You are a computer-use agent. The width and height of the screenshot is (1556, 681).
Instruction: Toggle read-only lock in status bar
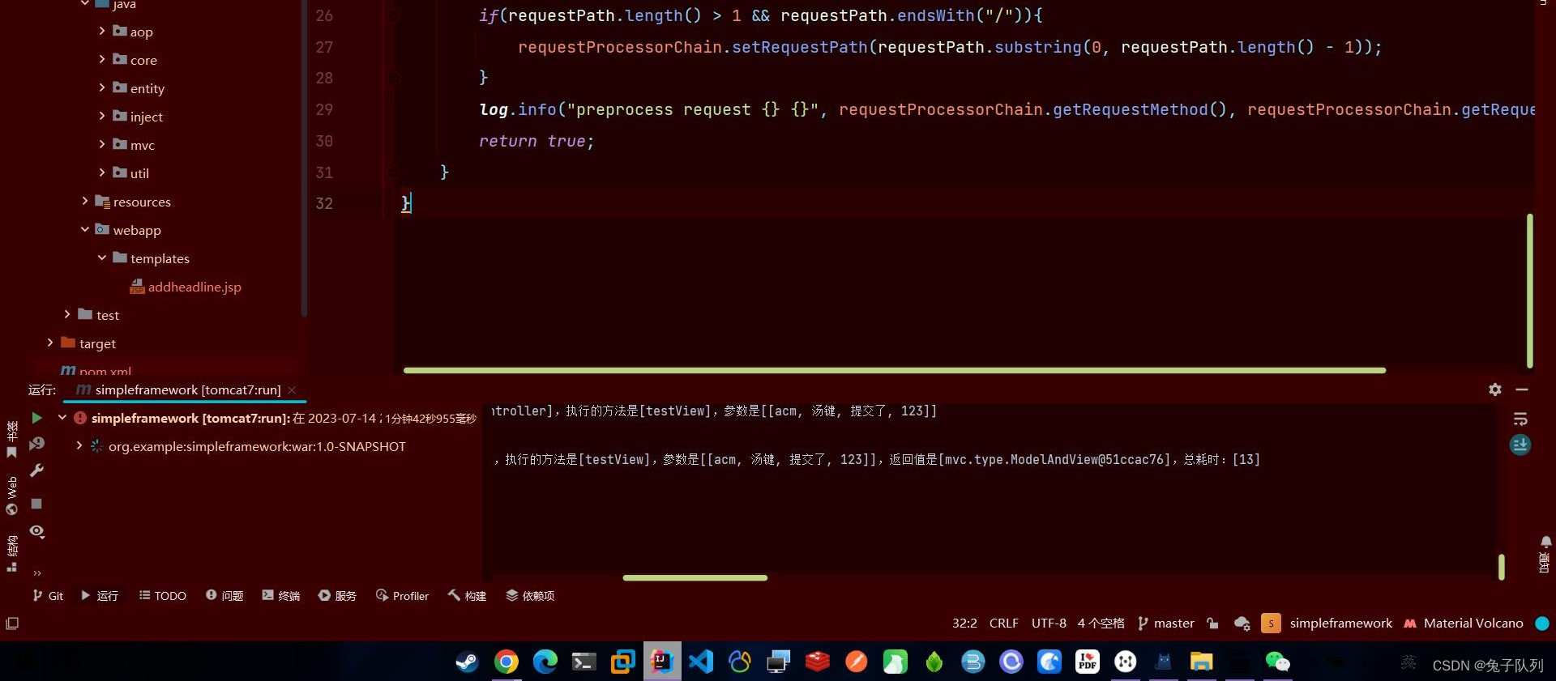[1212, 623]
